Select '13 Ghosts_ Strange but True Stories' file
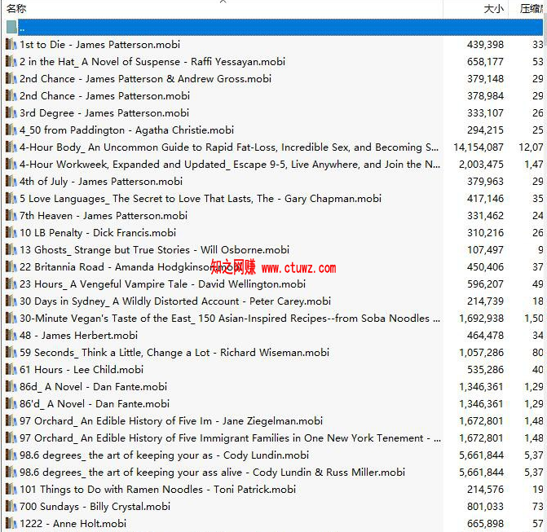The image size is (547, 532). tap(155, 249)
